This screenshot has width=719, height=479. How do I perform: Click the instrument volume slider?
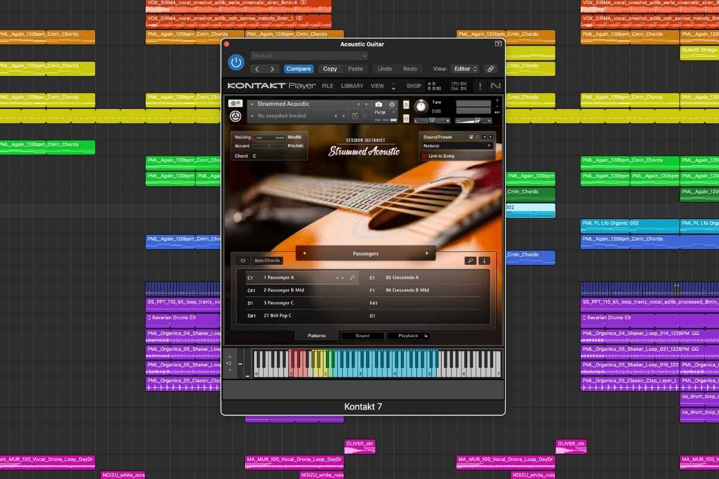point(474,121)
